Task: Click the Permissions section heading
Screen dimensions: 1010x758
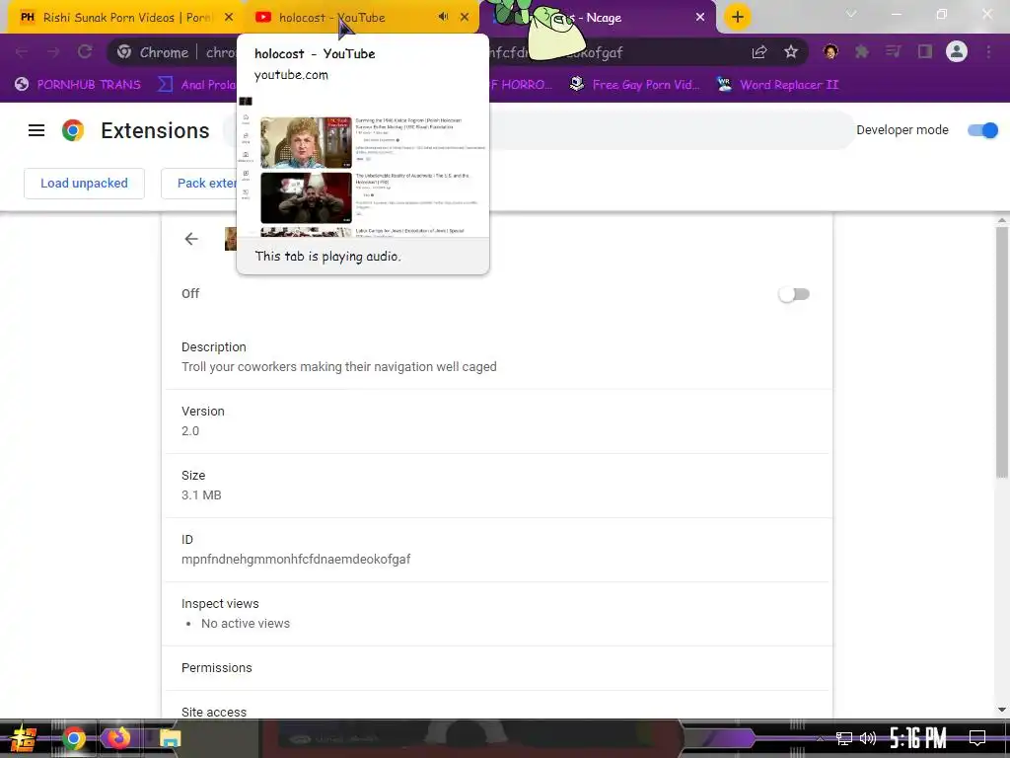Action: click(216, 668)
